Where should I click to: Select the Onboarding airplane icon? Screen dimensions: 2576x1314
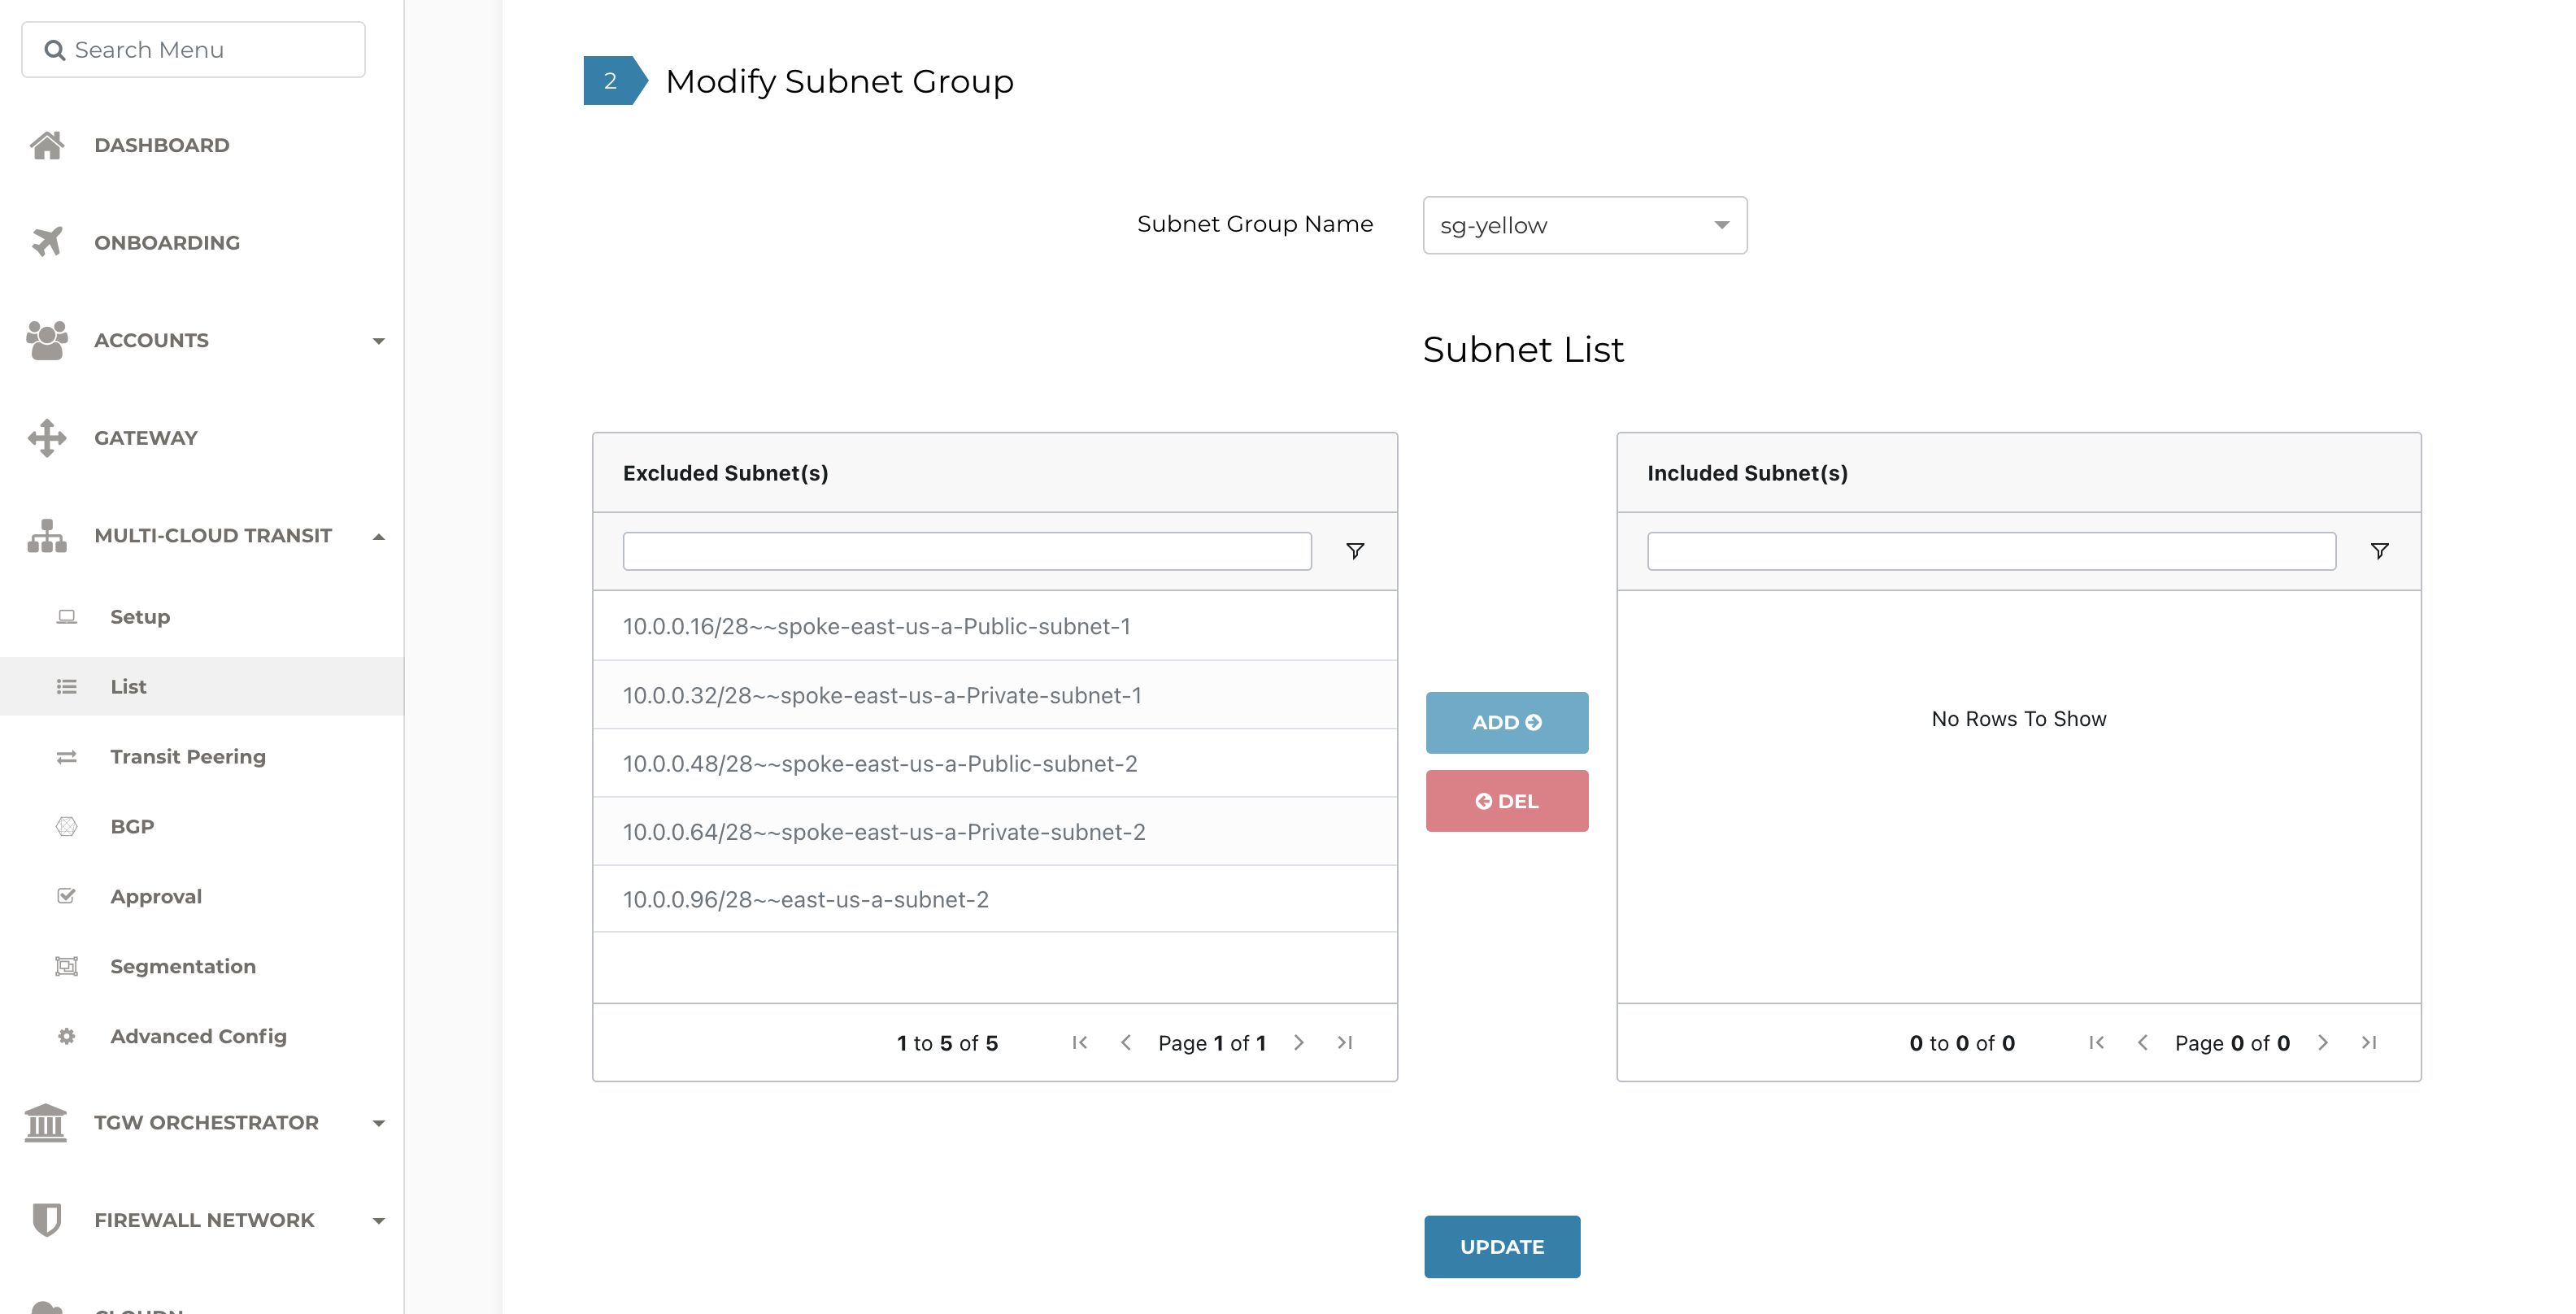coord(47,242)
